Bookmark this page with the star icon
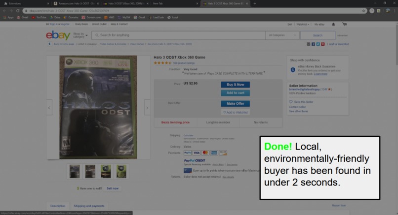 (363, 11)
